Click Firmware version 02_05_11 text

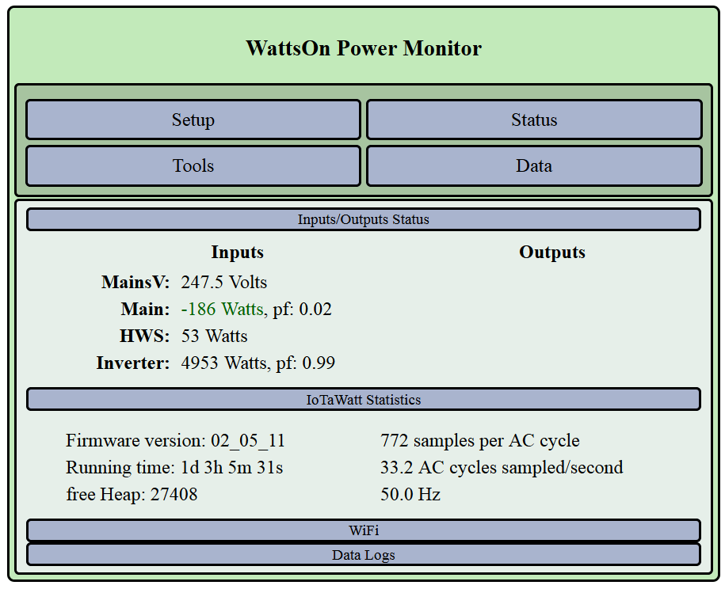[x=175, y=441]
